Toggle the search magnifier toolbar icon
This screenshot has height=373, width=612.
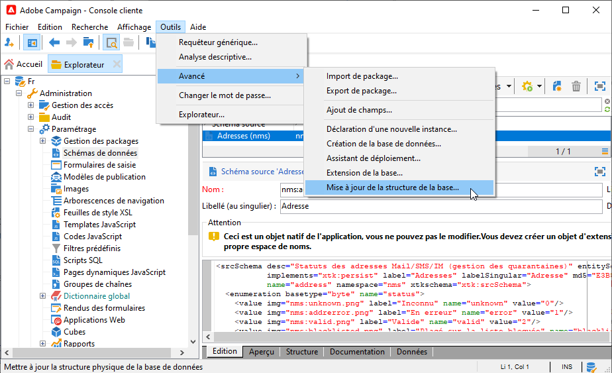tap(111, 43)
